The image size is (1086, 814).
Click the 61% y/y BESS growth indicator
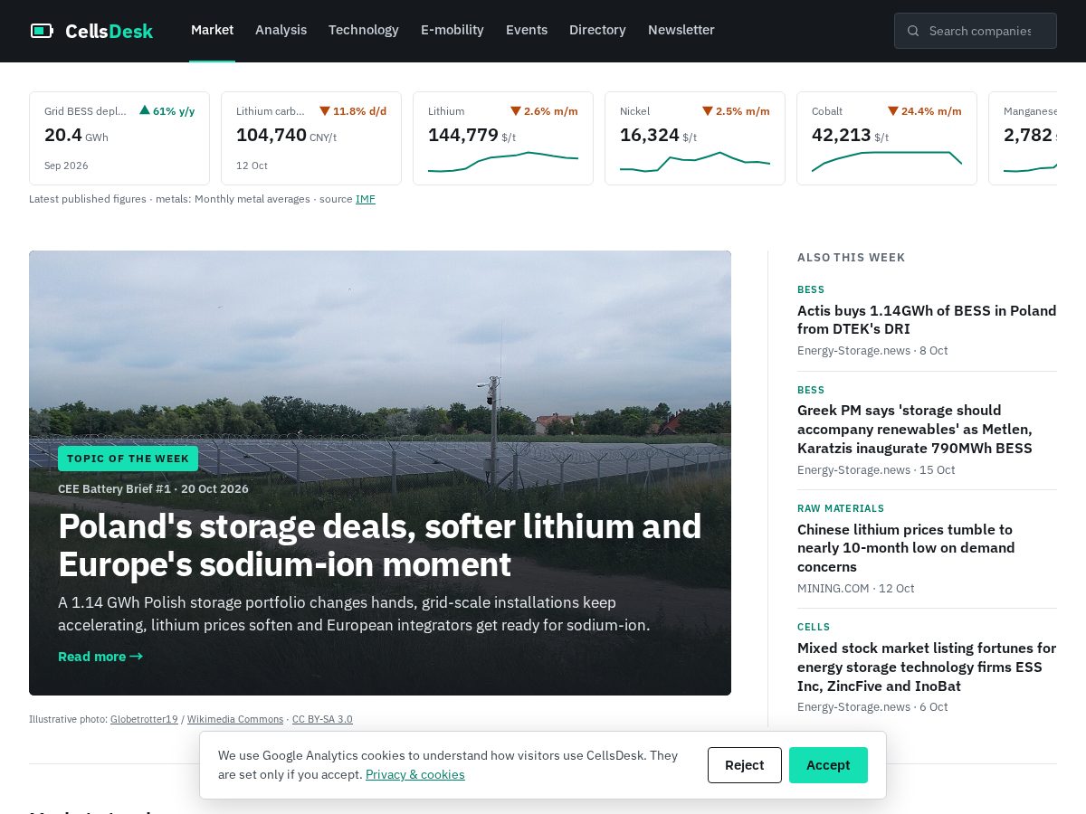[167, 111]
